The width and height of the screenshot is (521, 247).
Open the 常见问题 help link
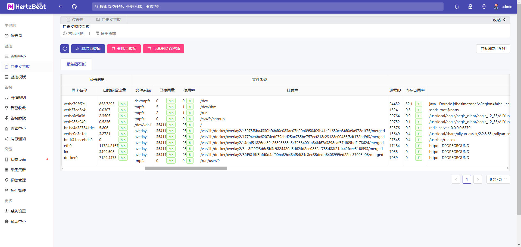coord(73,33)
